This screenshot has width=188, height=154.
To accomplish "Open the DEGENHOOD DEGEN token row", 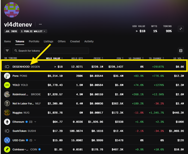I will click(94, 67).
